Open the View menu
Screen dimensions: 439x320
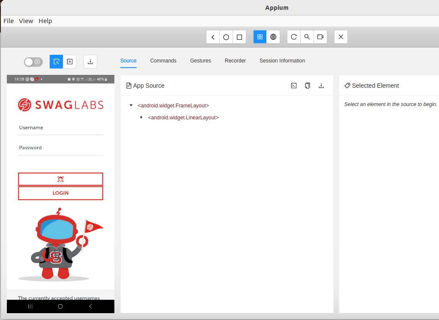coord(26,21)
